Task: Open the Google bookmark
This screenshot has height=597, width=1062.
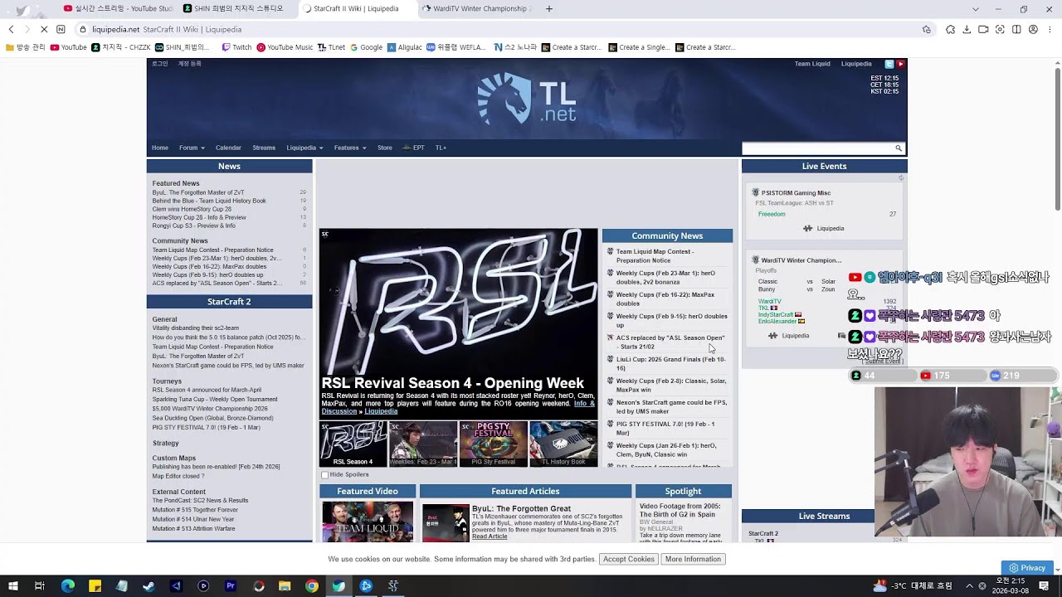Action: tap(366, 47)
